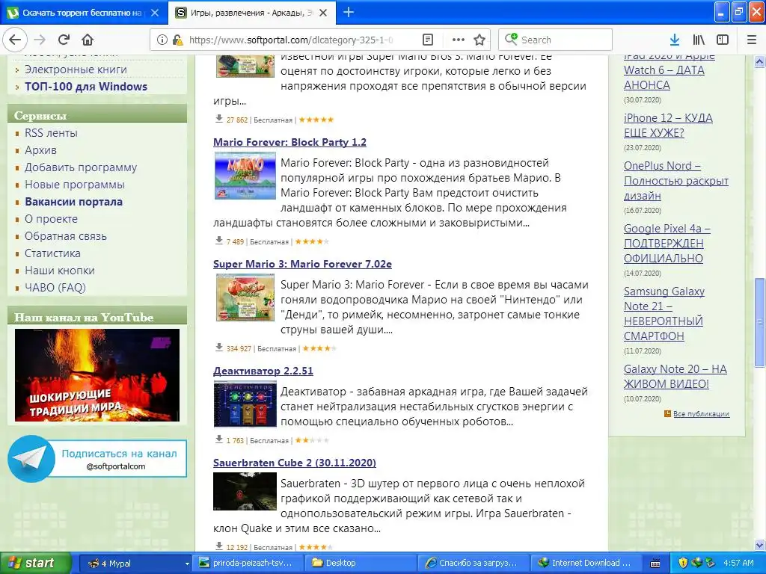Click page scrollbar down arrow
The width and height of the screenshot is (766, 574).
pyautogui.click(x=760, y=545)
